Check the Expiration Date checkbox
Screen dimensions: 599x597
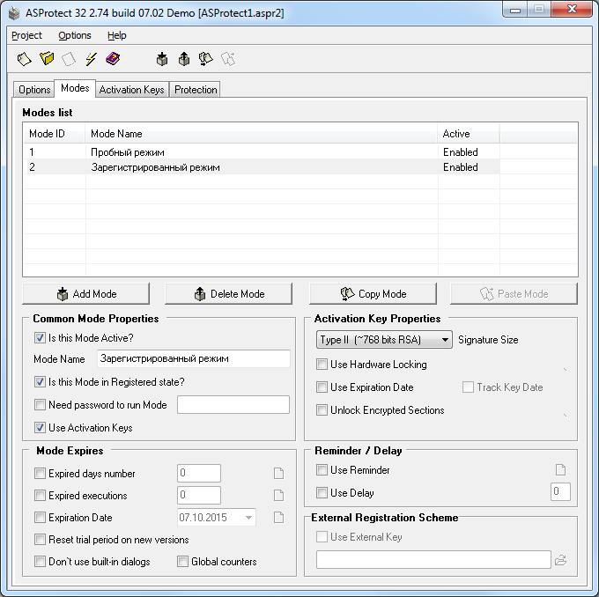tap(40, 518)
